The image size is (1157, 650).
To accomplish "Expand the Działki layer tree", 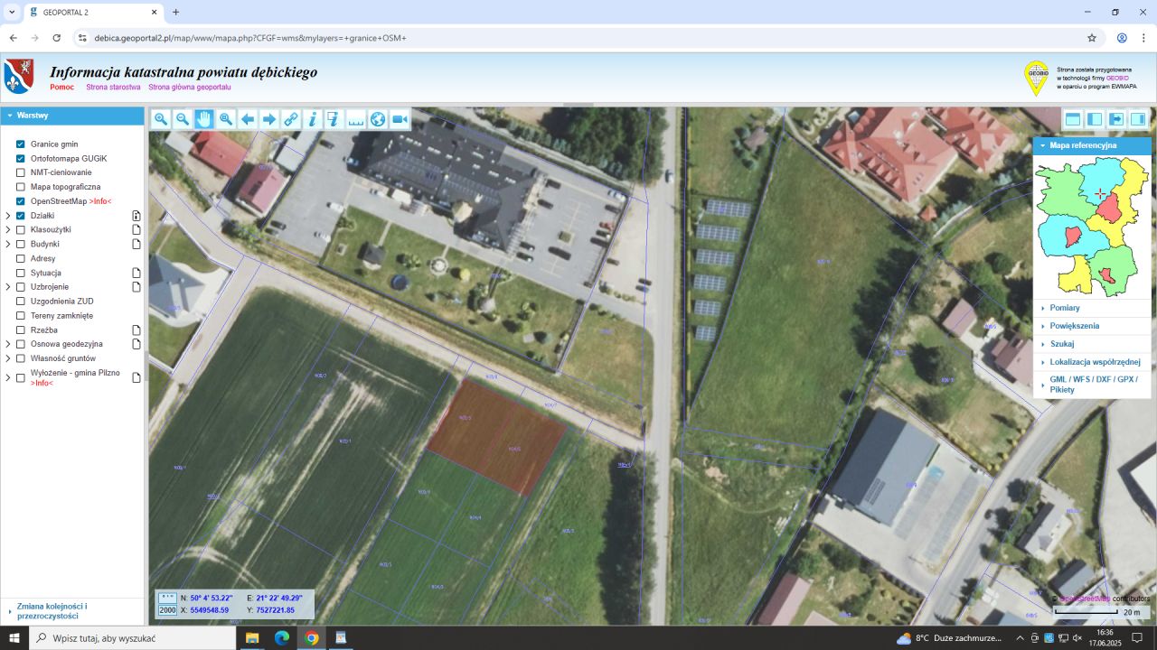I will [8, 216].
